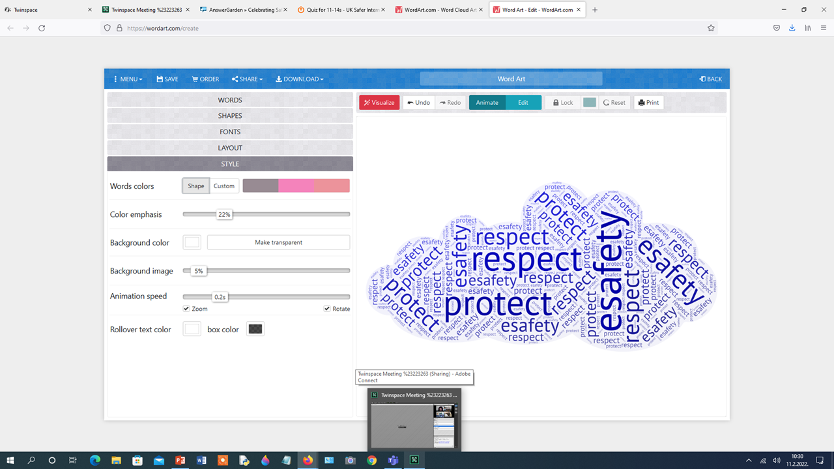
Task: Reset the word cloud edits
Action: pos(614,102)
